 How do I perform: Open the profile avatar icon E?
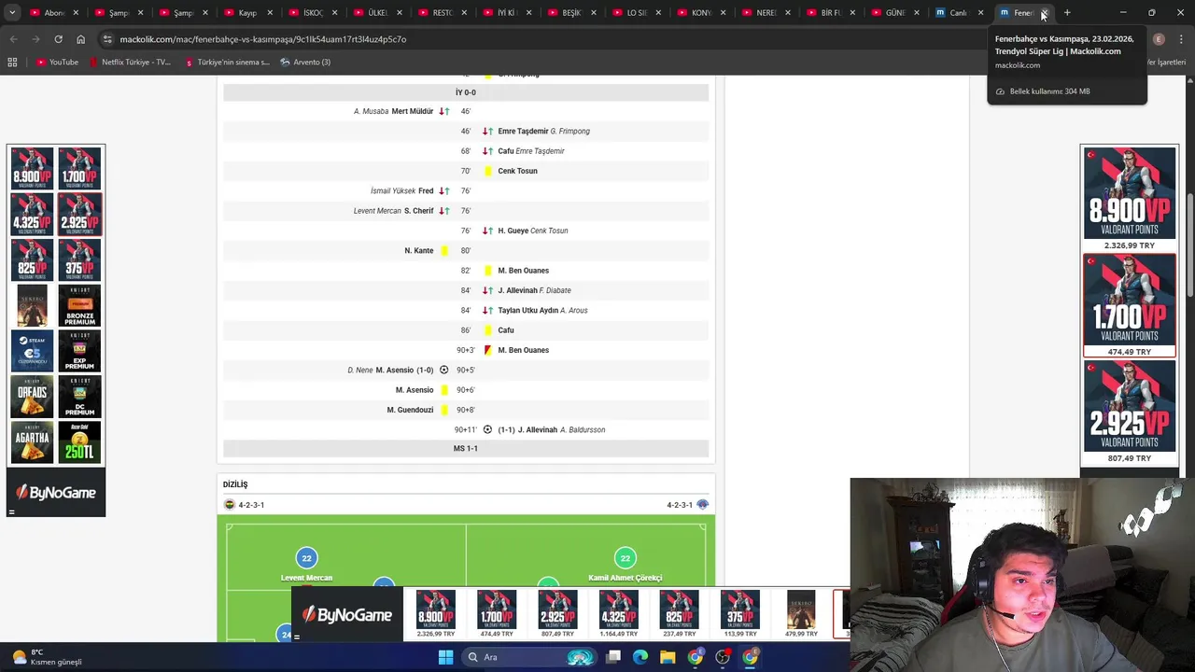[x=1159, y=39]
